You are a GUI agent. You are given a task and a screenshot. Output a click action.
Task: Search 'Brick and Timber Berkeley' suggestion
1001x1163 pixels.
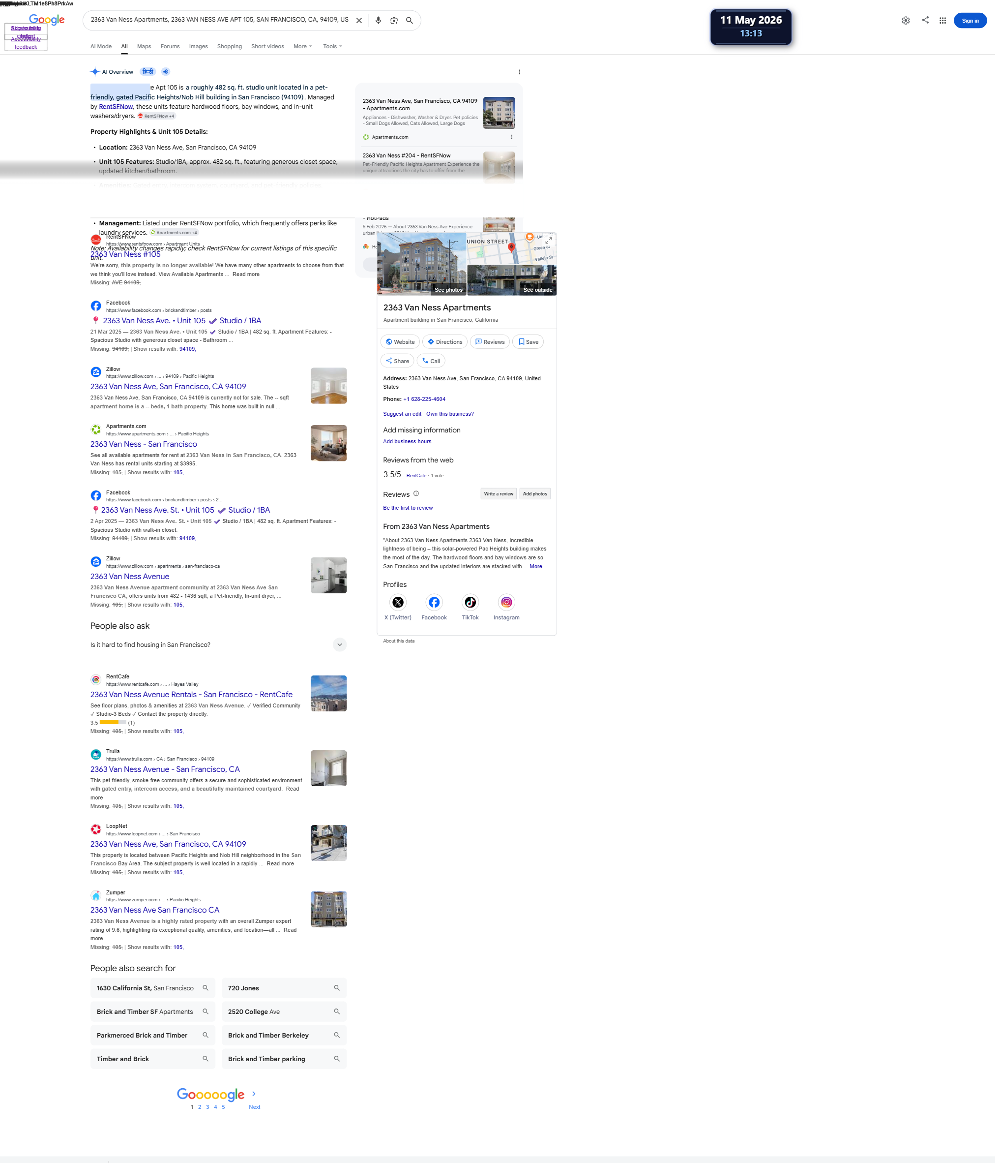point(286,1041)
